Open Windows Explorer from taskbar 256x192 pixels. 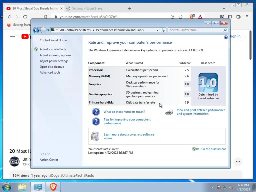pos(22,187)
